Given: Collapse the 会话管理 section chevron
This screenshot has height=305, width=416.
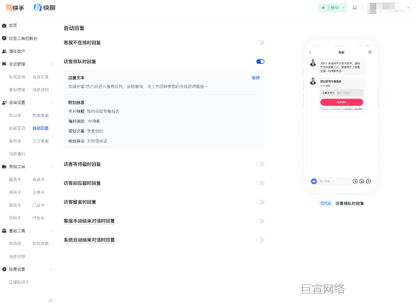Looking at the screenshot, I should [x=51, y=64].
